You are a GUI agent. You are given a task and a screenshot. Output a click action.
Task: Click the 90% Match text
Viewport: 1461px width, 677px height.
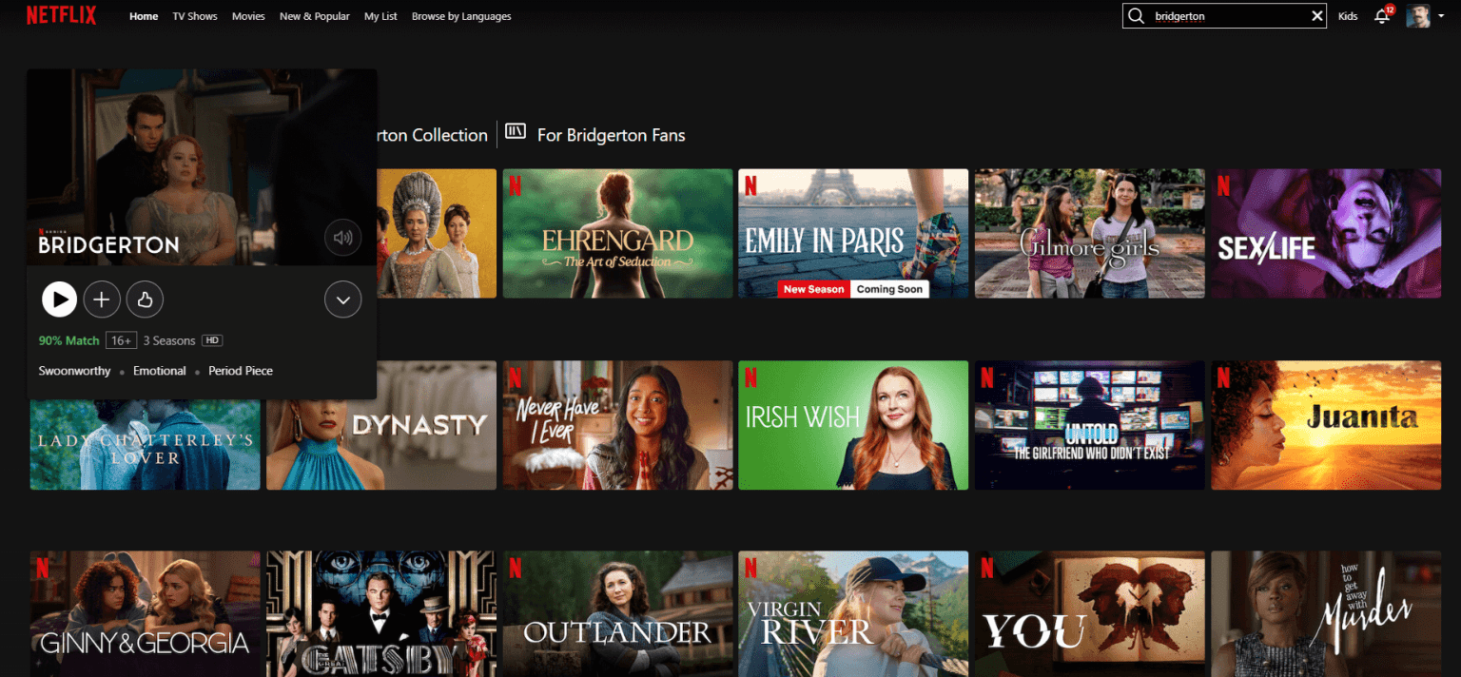68,340
